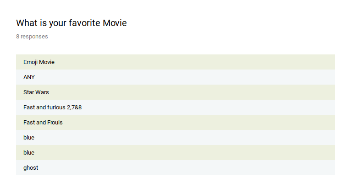Click the number 8 in the responses count
Viewport: 341px width, 188px height.
tap(18, 37)
